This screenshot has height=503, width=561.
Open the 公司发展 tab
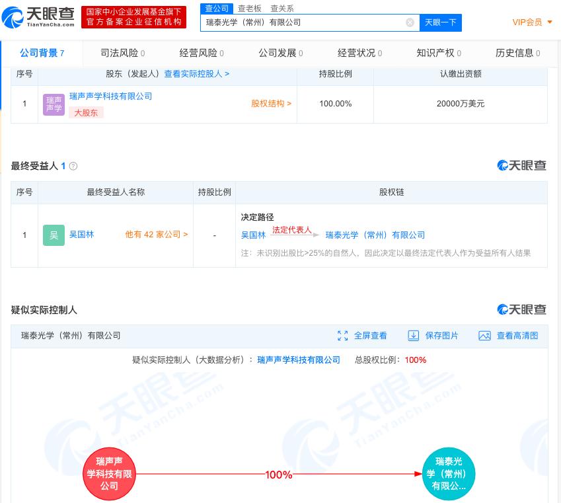(x=280, y=54)
